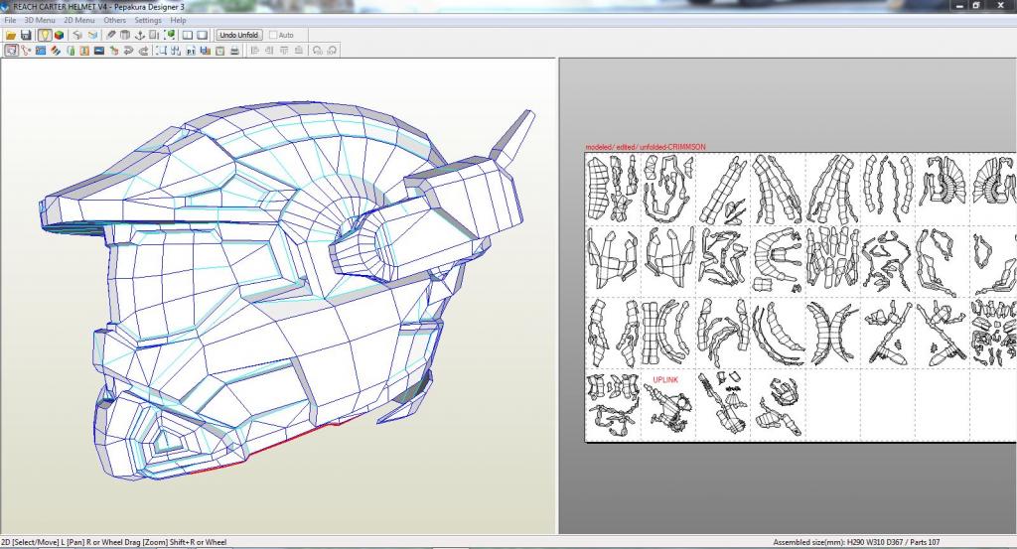Click the PT text tool icon
The height and width of the screenshot is (549, 1017).
click(x=191, y=50)
